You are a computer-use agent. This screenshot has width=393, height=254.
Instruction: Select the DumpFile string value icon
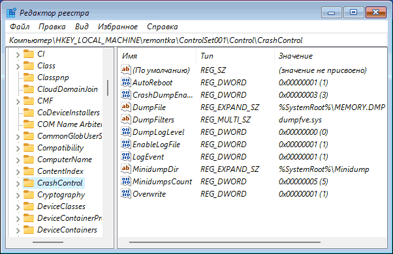pos(125,107)
